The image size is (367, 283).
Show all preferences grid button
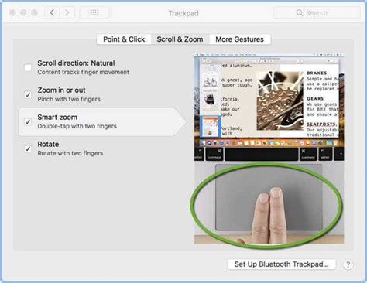pos(94,12)
